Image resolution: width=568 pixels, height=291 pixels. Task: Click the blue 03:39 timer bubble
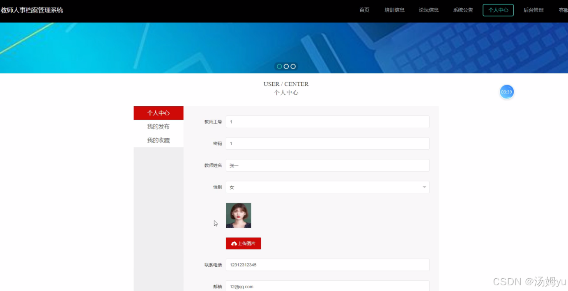click(506, 92)
